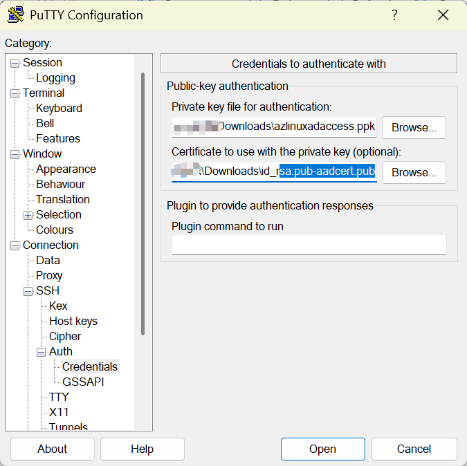Viewport: 467px width, 466px height.
Task: Open TTY settings category
Action: [59, 397]
